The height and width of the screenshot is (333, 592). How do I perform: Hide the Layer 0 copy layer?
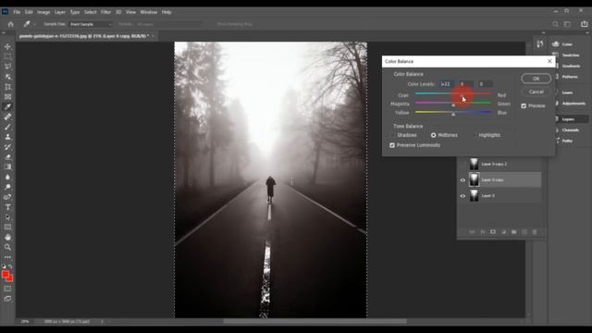pos(462,180)
